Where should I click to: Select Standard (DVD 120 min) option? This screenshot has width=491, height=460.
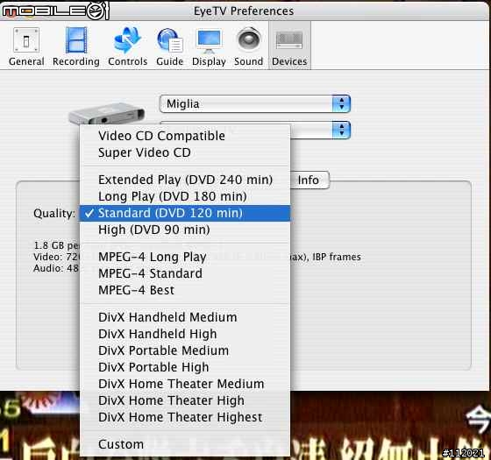coord(185,213)
